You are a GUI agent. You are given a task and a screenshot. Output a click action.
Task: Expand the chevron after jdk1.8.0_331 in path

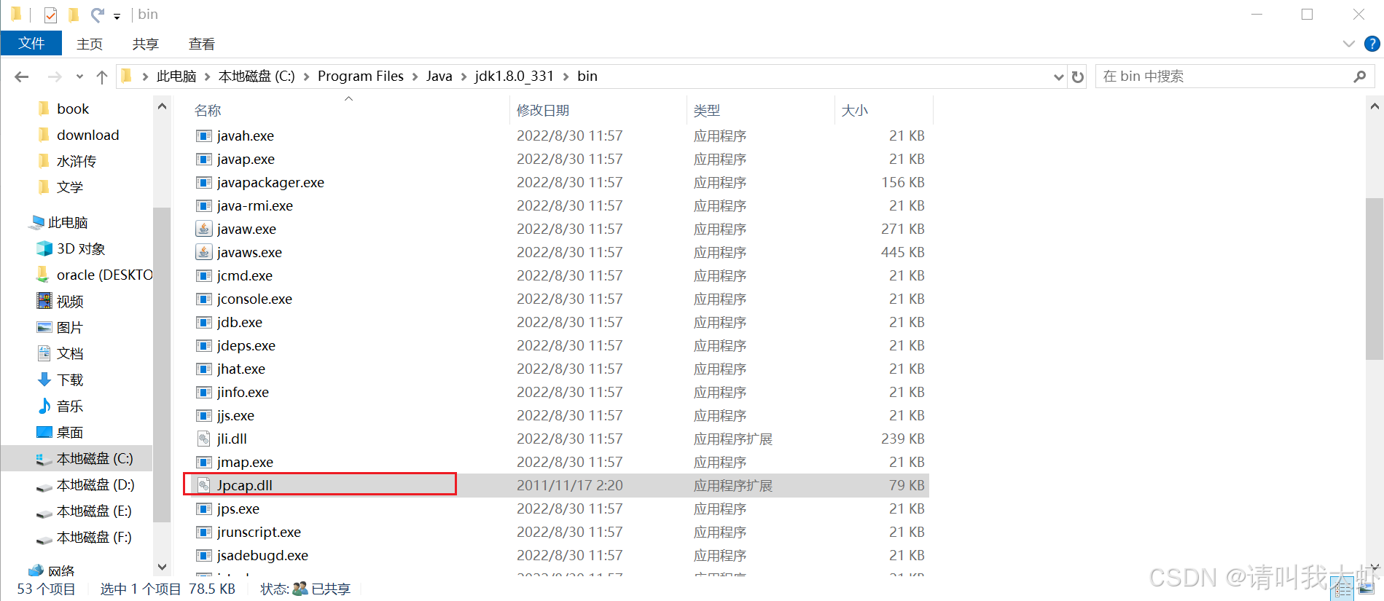point(566,76)
